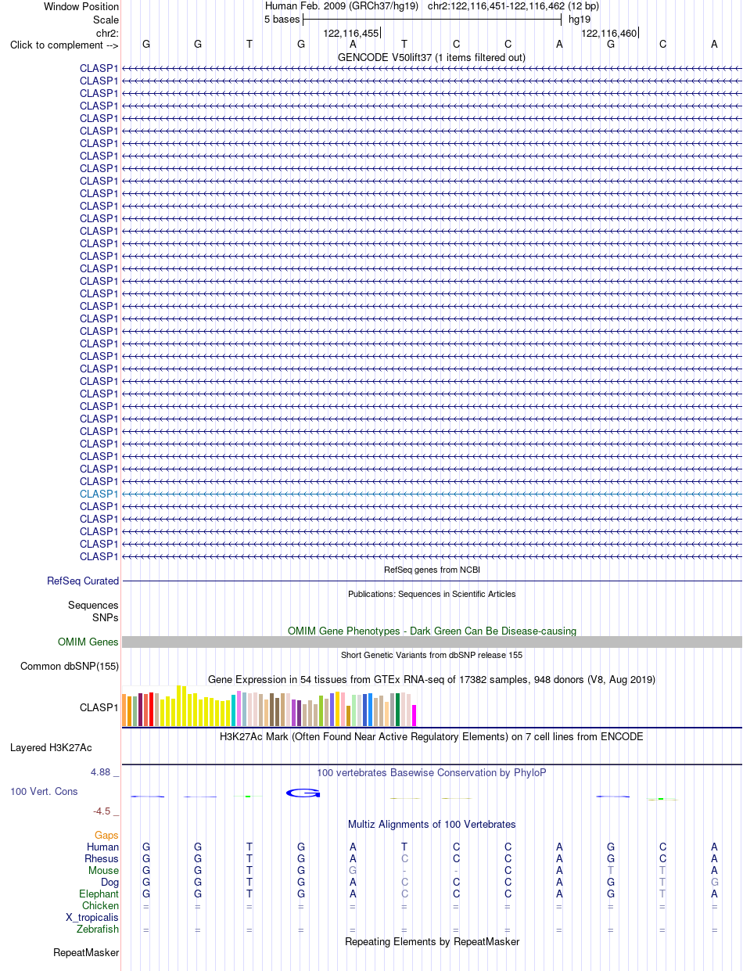Click the Rhesus alignment row label
Screen dimensions: 743x971
(102, 859)
